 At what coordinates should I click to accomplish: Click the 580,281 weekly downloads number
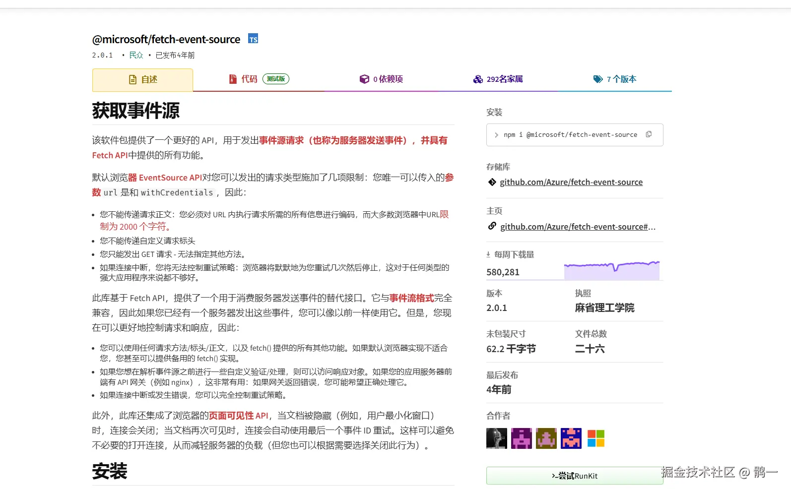pos(503,272)
